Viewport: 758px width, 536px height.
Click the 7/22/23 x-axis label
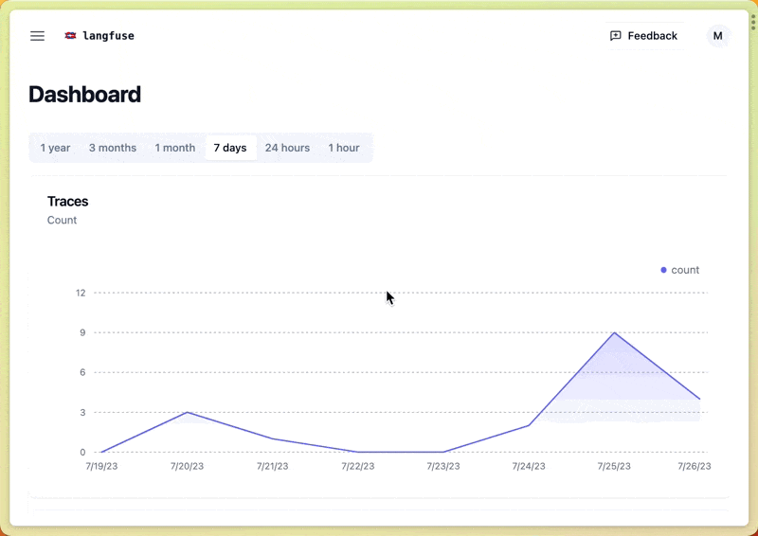click(358, 466)
